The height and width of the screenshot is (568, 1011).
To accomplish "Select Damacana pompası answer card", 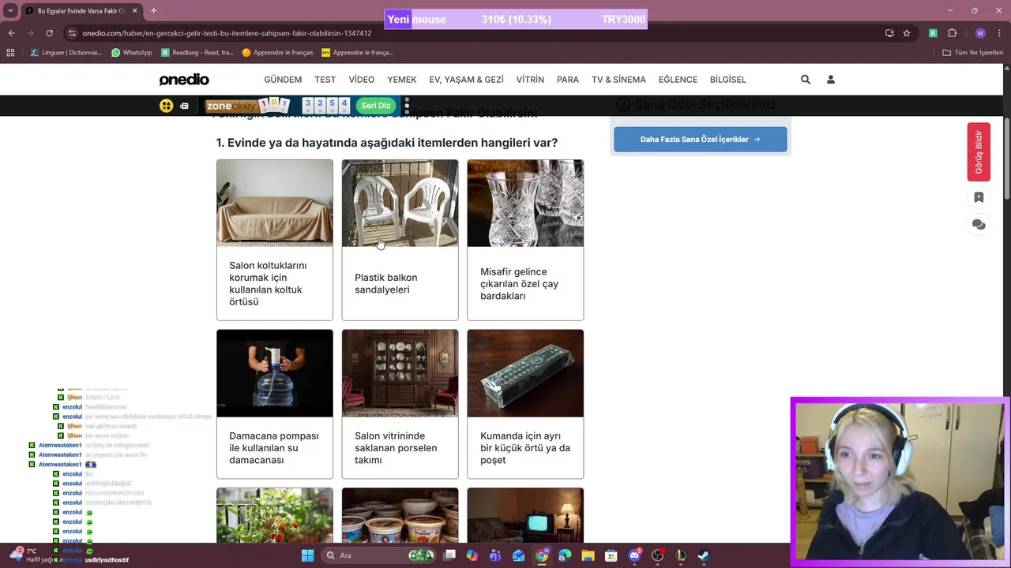I will (x=275, y=404).
